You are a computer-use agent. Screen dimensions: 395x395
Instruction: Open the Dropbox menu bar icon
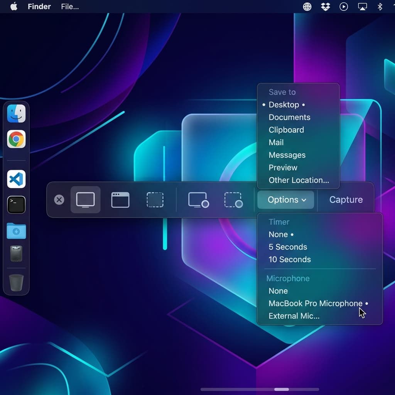pos(325,6)
